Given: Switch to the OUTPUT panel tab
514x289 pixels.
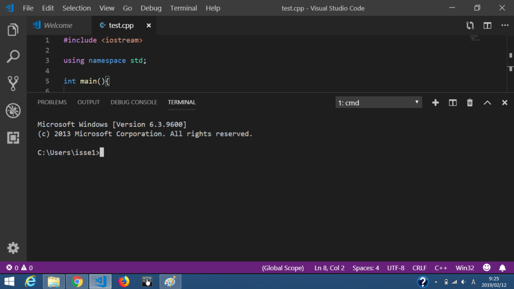Looking at the screenshot, I should [88, 102].
